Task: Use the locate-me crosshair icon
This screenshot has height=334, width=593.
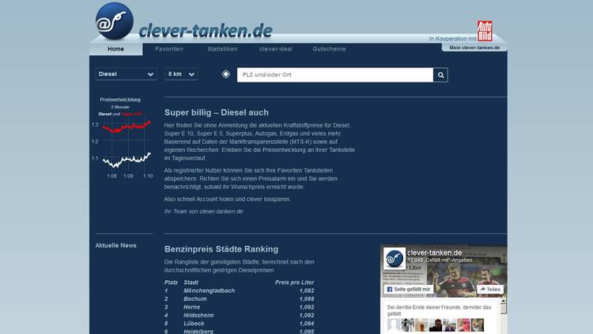Action: point(226,74)
